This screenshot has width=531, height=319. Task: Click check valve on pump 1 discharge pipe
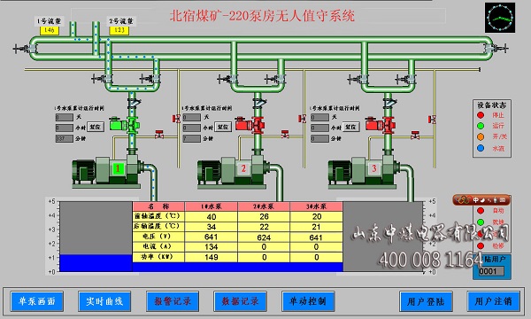[133, 103]
